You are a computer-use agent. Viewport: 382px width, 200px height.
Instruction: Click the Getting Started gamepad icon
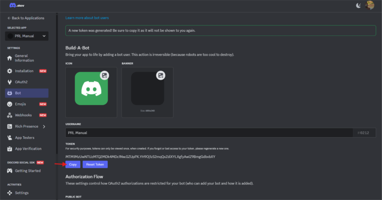(10, 171)
